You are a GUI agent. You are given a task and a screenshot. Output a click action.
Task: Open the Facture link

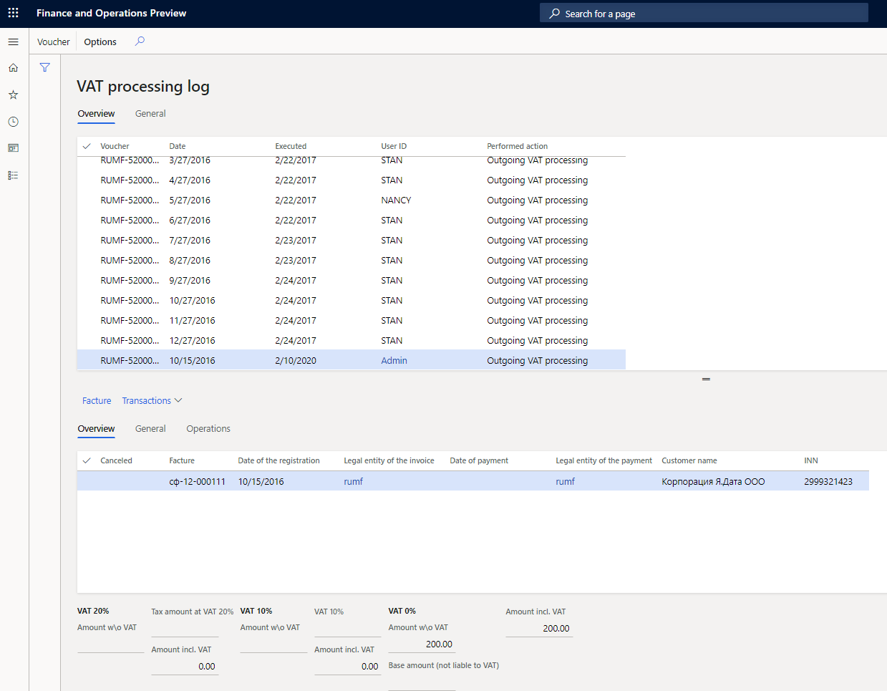(x=96, y=400)
